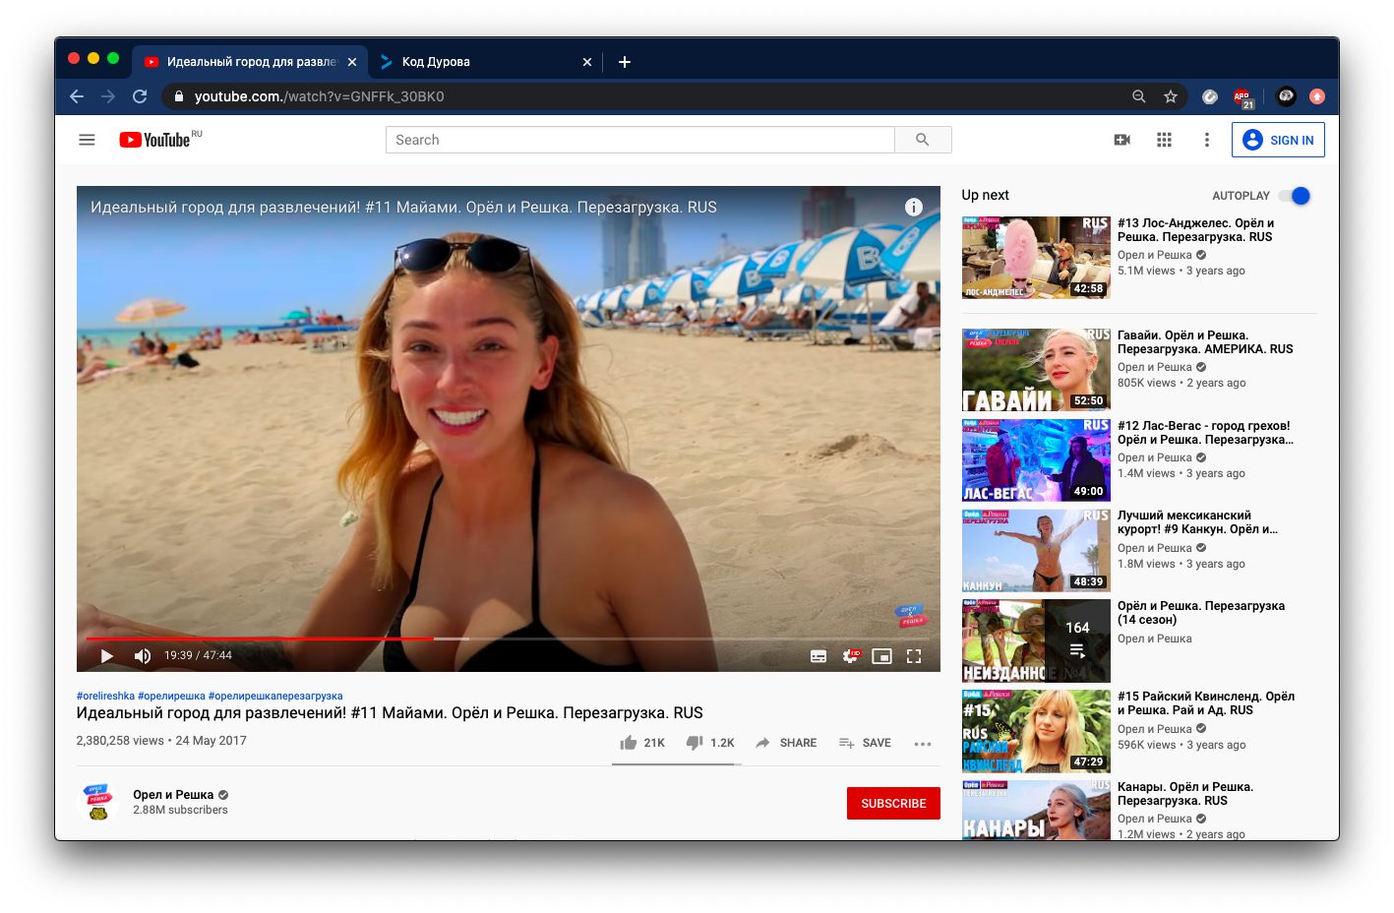The width and height of the screenshot is (1394, 913).
Task: Click the magnifier search button
Action: click(922, 140)
